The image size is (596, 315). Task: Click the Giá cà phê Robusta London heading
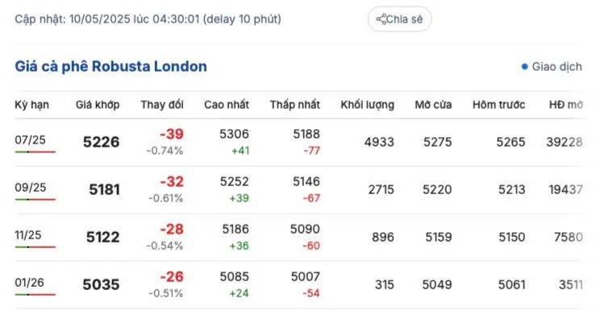pyautogui.click(x=111, y=66)
